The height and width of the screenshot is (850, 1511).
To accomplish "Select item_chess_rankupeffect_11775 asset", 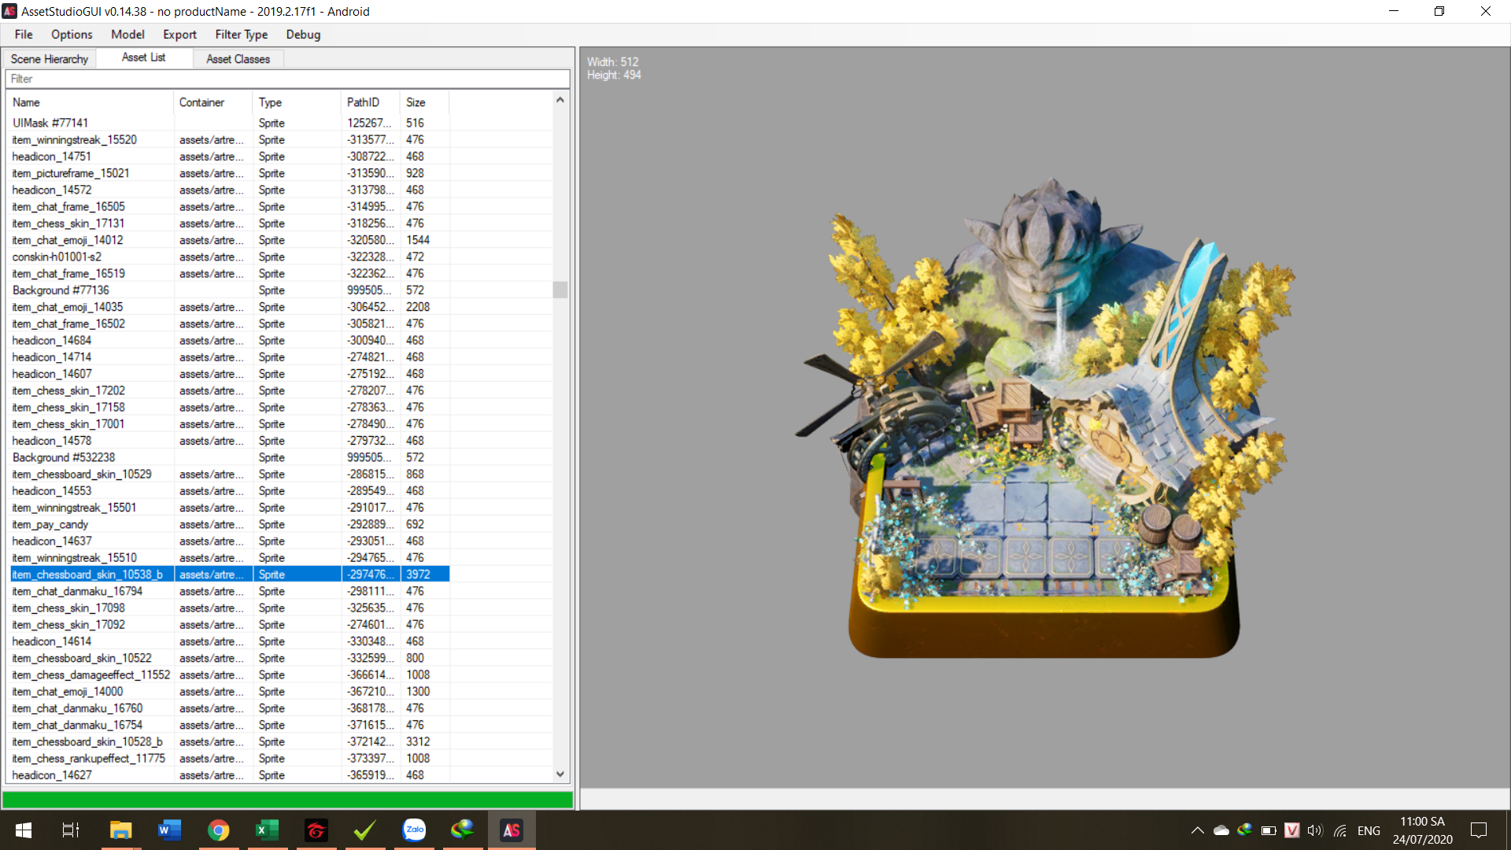I will (x=230, y=758).
